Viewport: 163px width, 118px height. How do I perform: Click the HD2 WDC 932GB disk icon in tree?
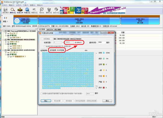6,50
